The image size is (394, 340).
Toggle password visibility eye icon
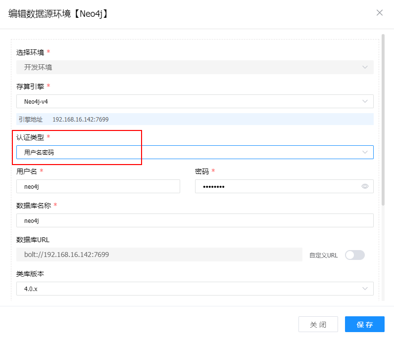(x=365, y=186)
